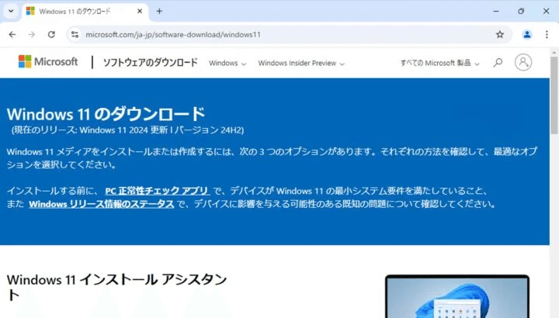
Task: Click the Windows 11 インストール アシスタント heading
Action: (x=116, y=288)
